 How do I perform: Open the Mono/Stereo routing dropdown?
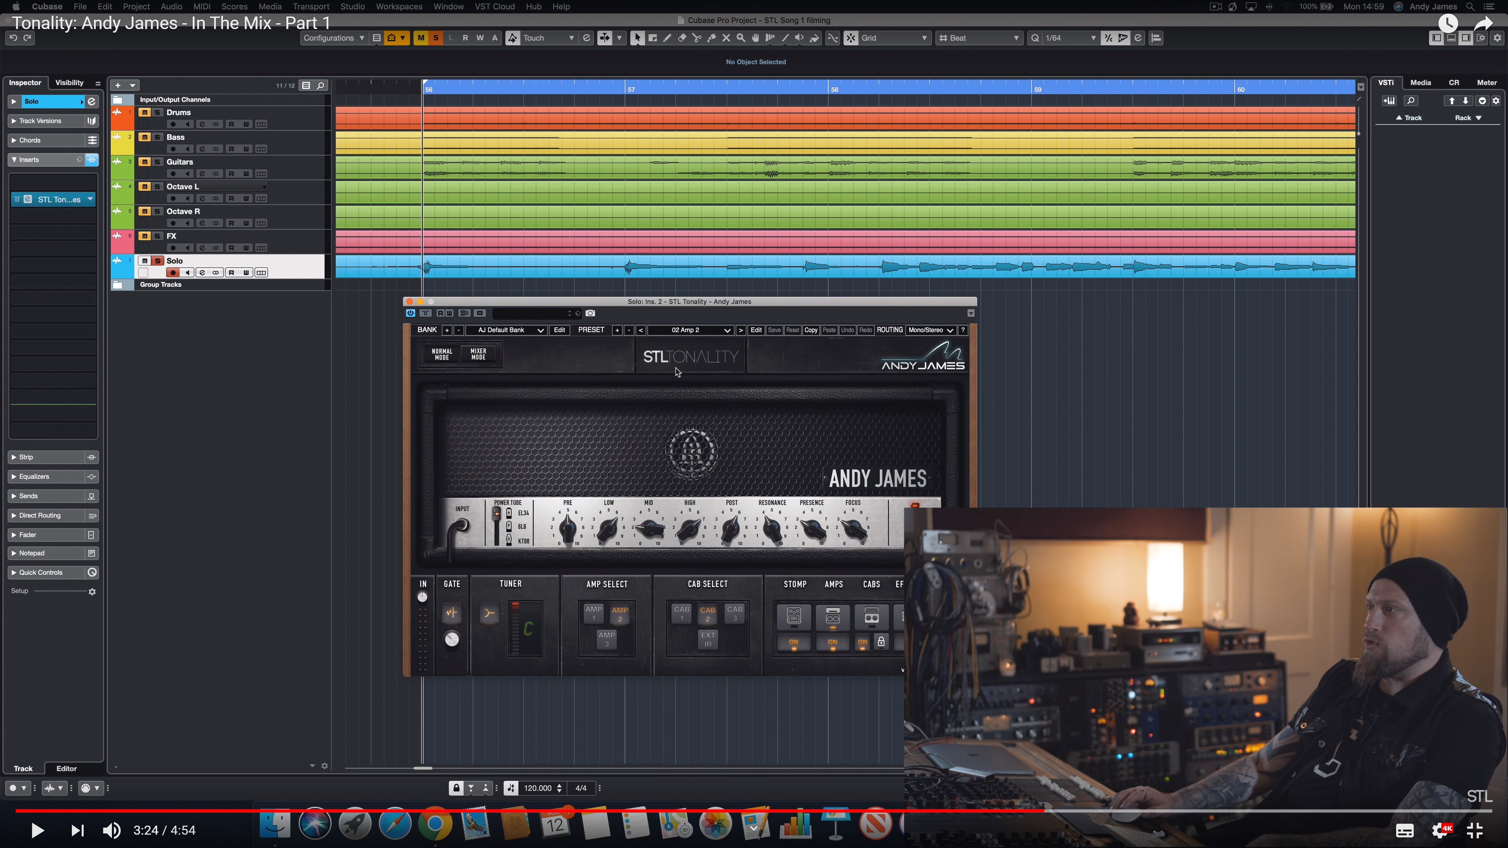930,330
